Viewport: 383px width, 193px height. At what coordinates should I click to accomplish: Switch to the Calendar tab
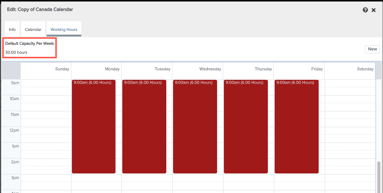(x=33, y=29)
